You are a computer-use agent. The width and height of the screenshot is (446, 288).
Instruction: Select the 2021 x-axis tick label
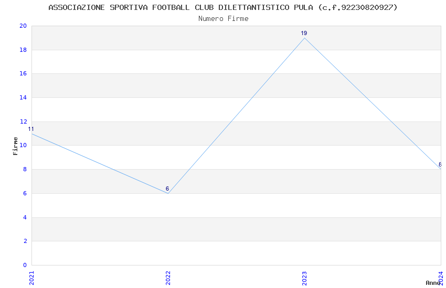click(31, 278)
